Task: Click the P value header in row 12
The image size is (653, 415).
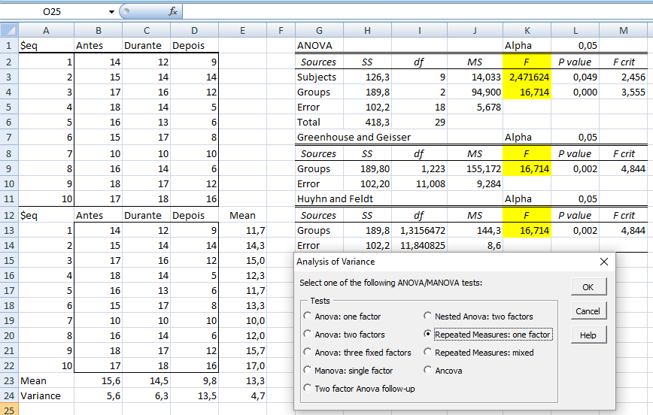Action: point(575,215)
